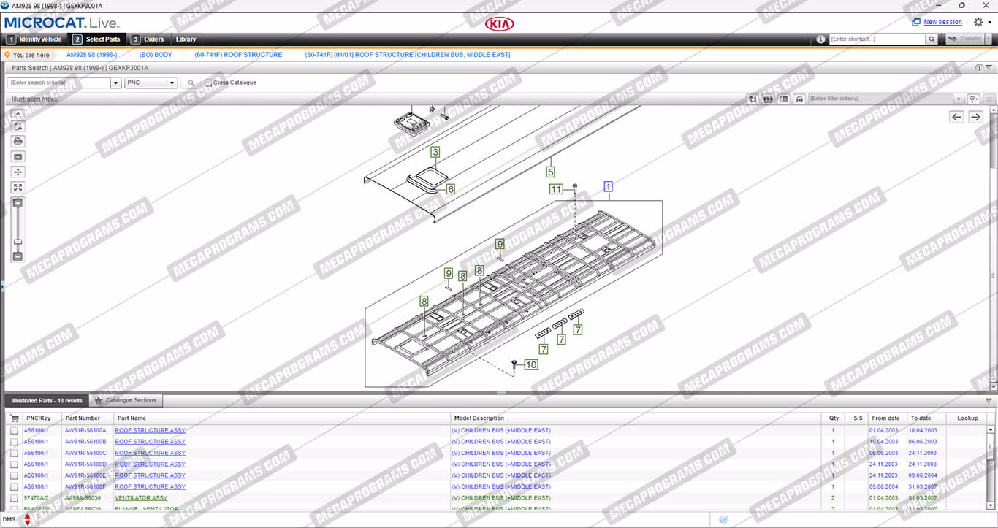This screenshot has height=528, width=998.
Task: Collapse the Parts Search panel triangle
Action: 989,67
